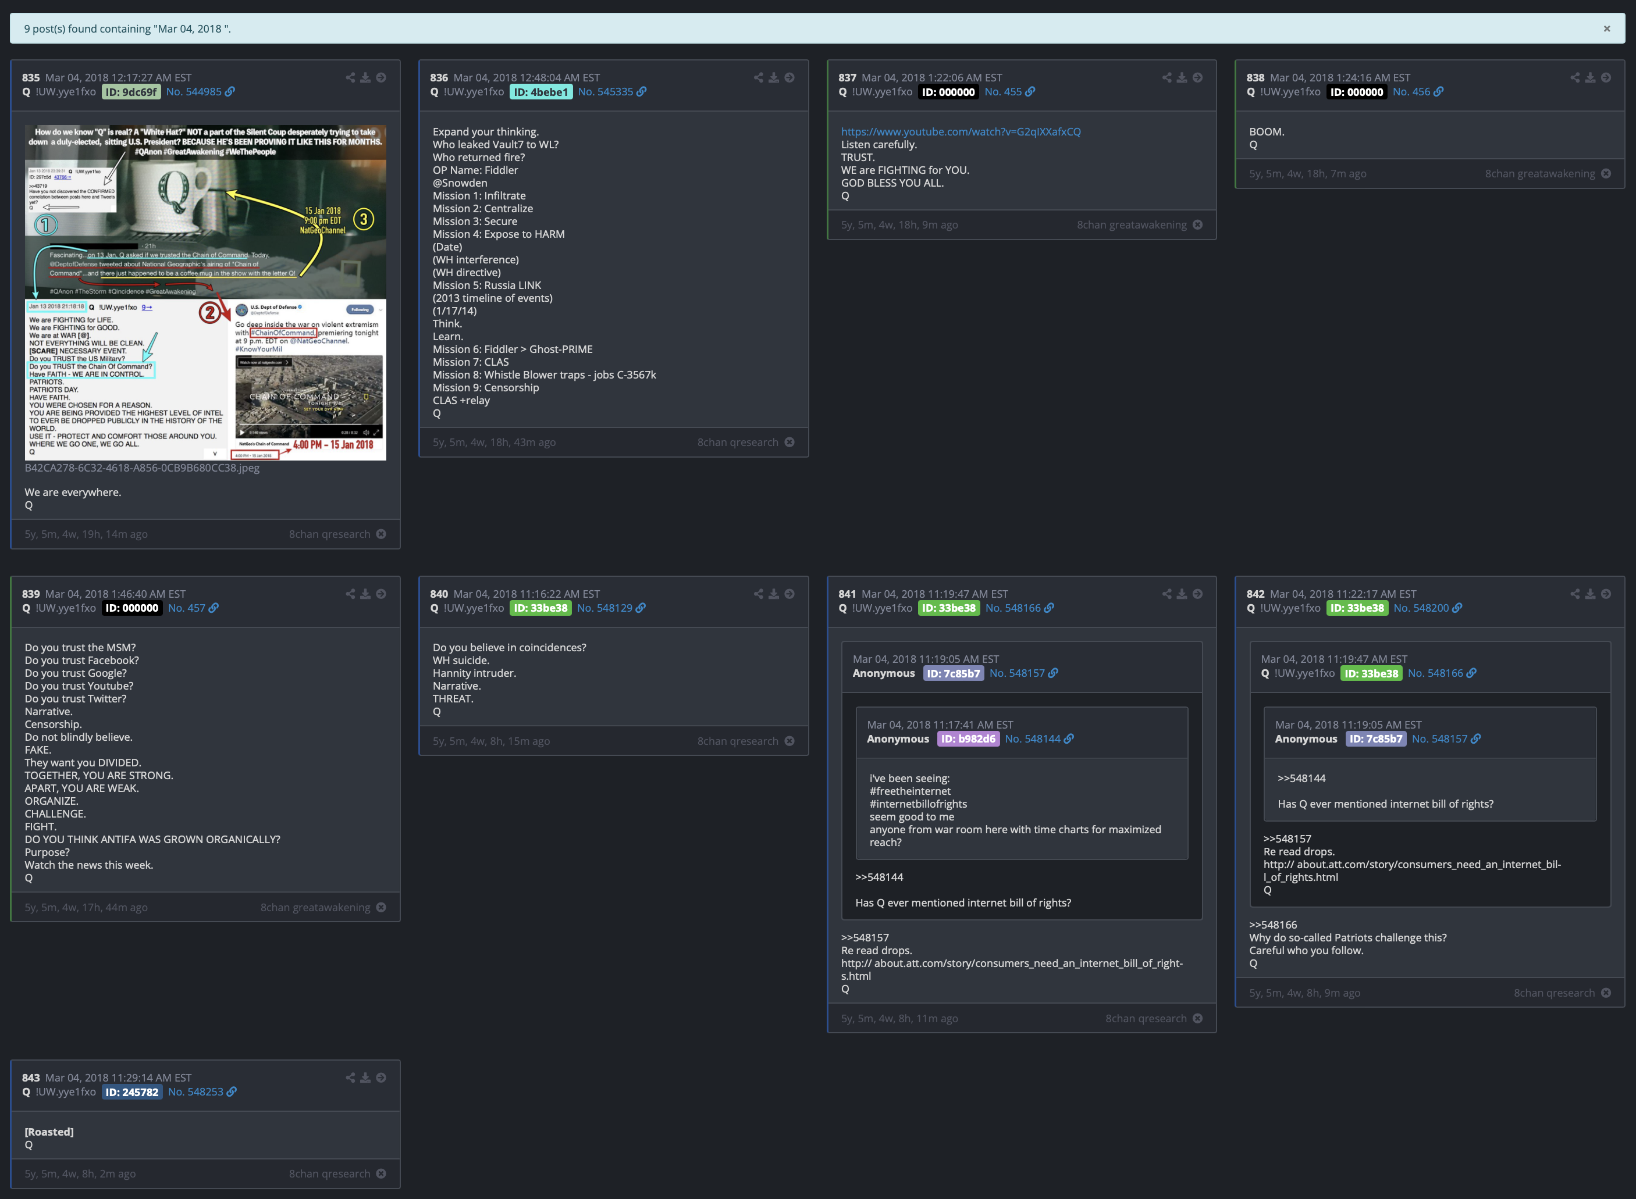This screenshot has width=1636, height=1199.
Task: Click ID: 33be38 badge on post 840
Action: point(540,608)
